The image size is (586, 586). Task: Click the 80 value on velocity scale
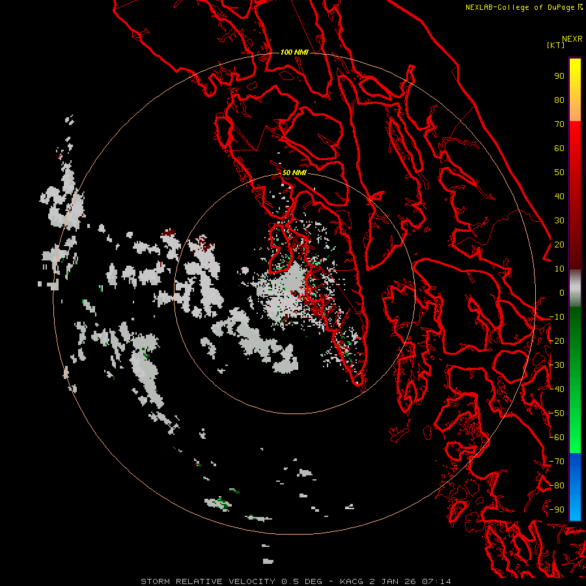[x=559, y=100]
